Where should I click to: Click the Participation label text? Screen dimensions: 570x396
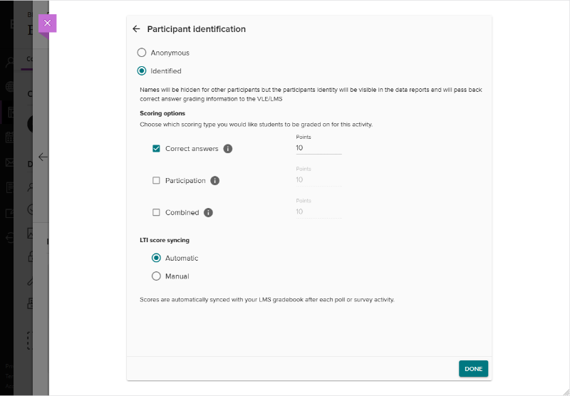coord(185,181)
